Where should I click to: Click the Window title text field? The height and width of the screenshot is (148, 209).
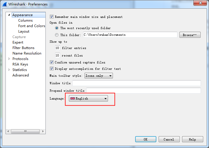tap(137, 83)
